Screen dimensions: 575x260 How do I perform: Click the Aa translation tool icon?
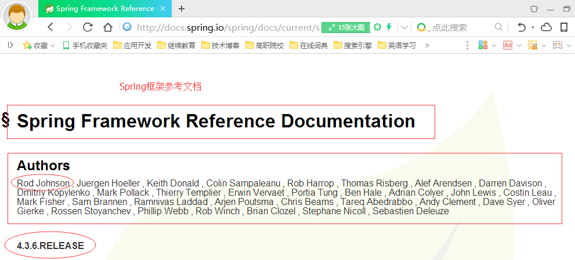tap(508, 45)
